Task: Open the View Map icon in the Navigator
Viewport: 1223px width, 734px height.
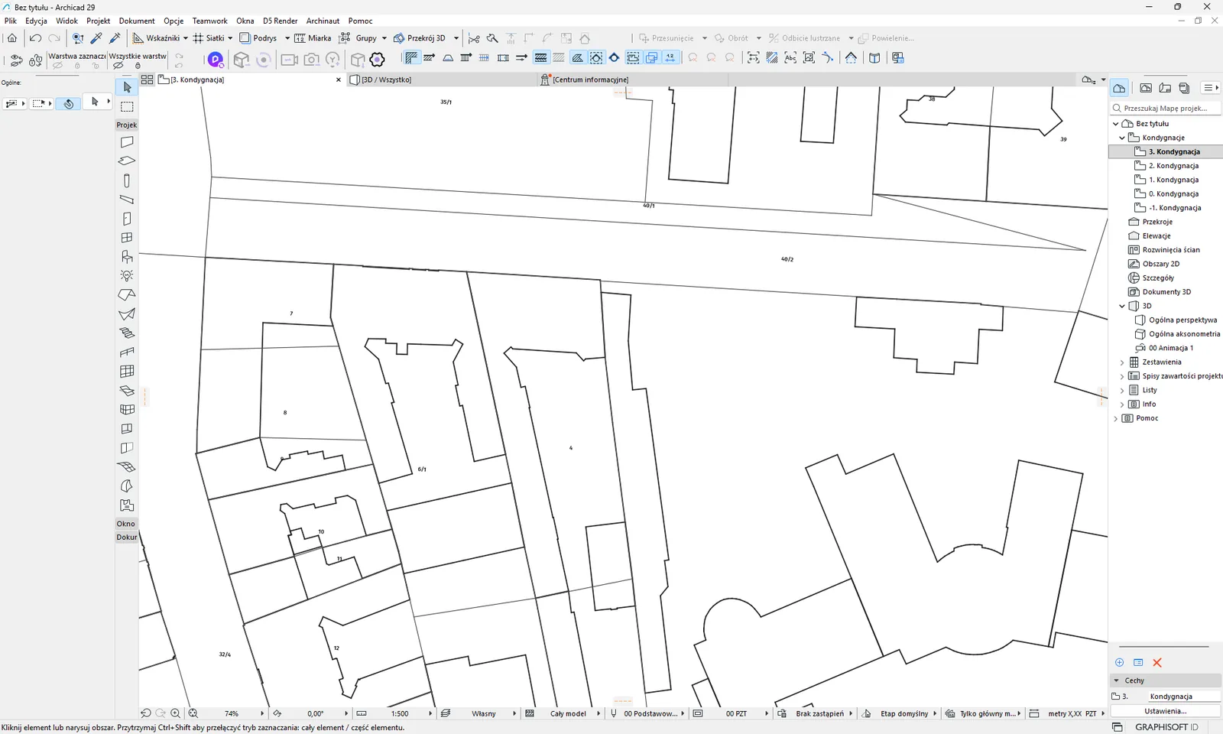Action: [x=1146, y=88]
